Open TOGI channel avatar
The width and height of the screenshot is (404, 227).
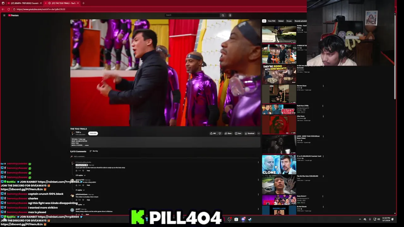click(x=72, y=133)
